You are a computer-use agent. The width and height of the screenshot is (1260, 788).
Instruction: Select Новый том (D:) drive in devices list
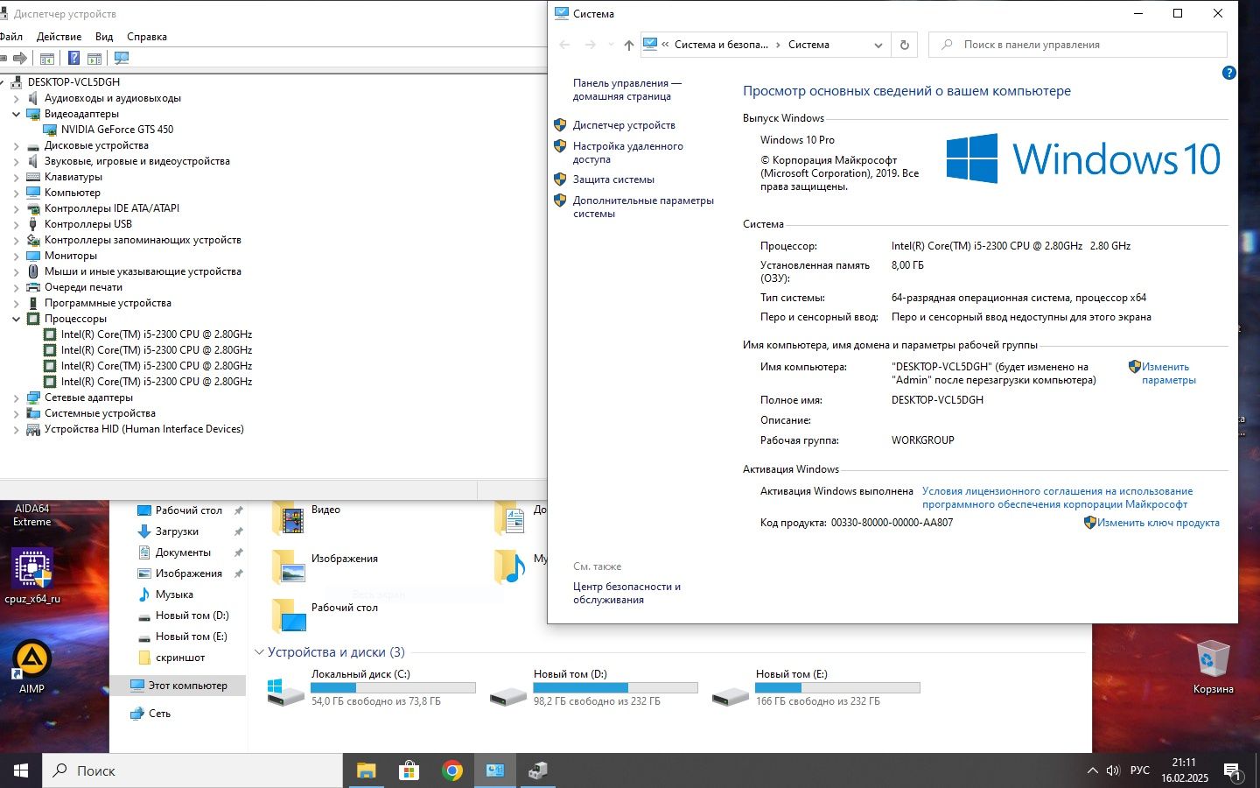593,687
